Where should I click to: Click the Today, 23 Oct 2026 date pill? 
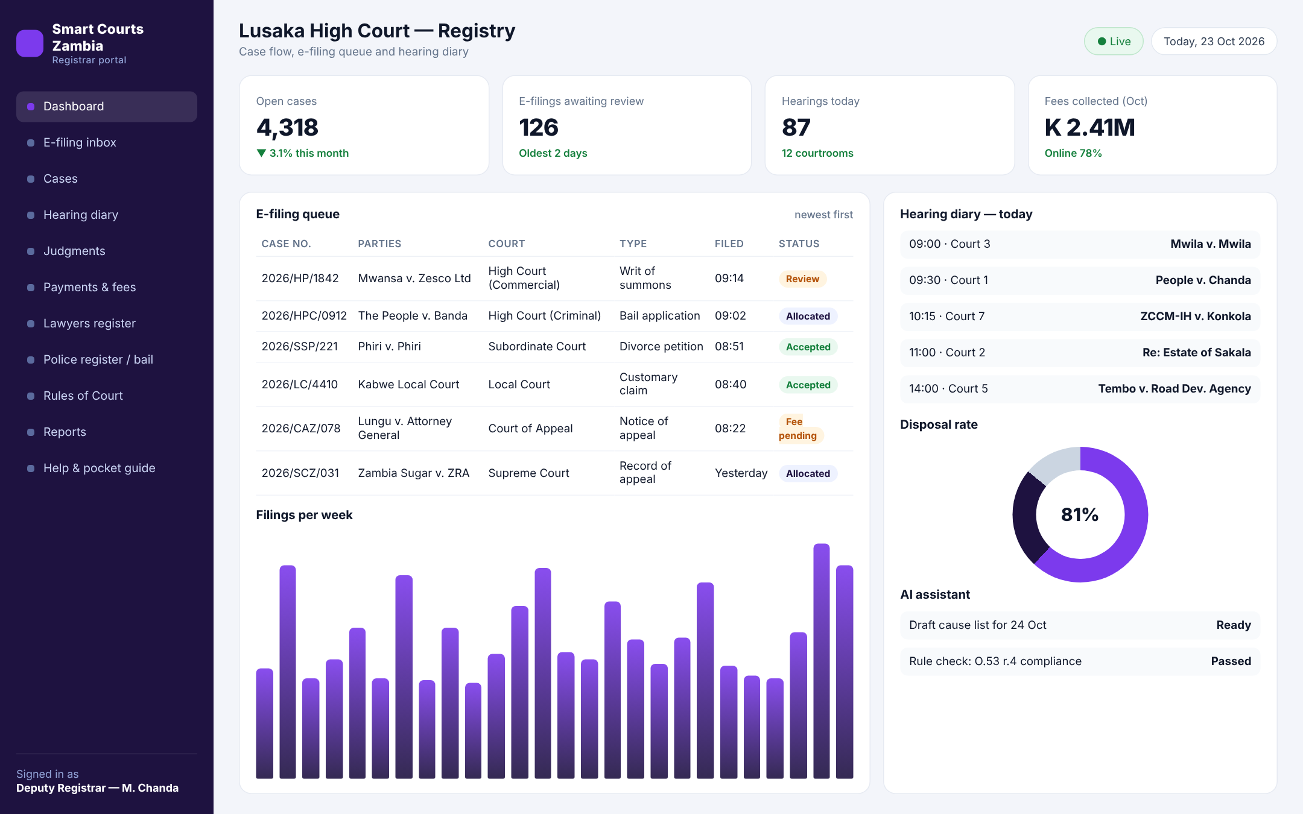[x=1214, y=42]
